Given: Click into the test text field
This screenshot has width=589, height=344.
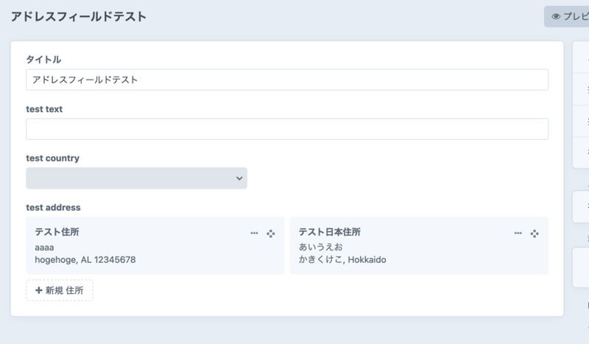Looking at the screenshot, I should 286,129.
